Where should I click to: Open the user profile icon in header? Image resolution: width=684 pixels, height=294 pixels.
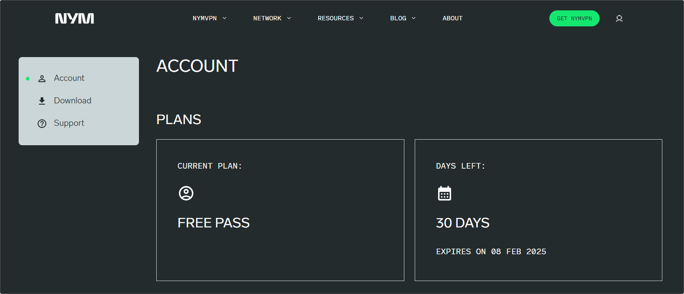[x=619, y=18]
